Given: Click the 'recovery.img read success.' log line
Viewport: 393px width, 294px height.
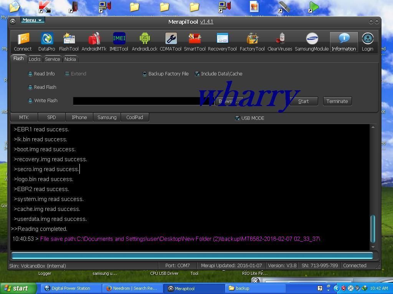Looking at the screenshot, I should (x=50, y=159).
